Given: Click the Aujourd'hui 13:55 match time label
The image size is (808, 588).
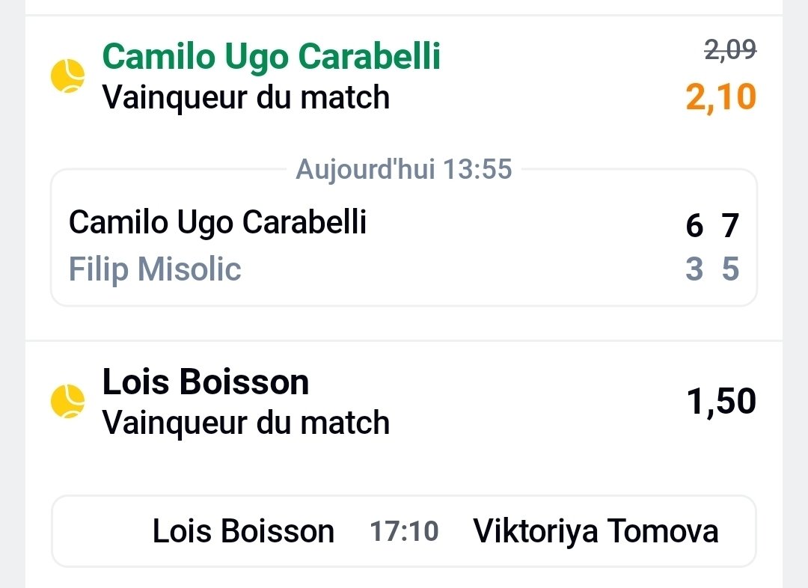Looking at the screenshot, I should point(404,169).
